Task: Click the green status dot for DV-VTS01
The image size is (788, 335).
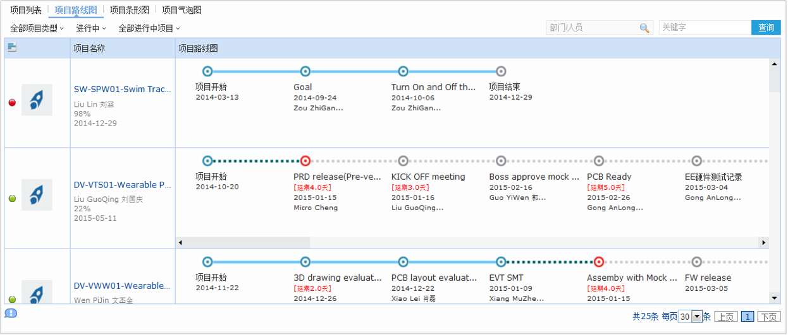Action: [12, 199]
